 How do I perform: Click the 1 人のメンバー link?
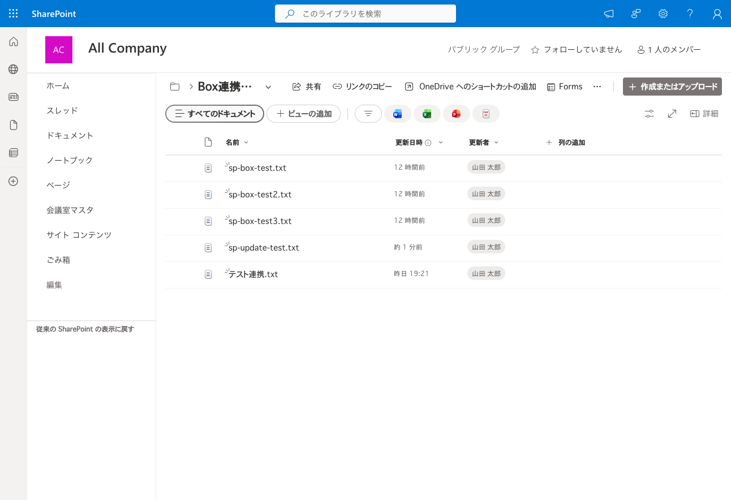pyautogui.click(x=669, y=50)
